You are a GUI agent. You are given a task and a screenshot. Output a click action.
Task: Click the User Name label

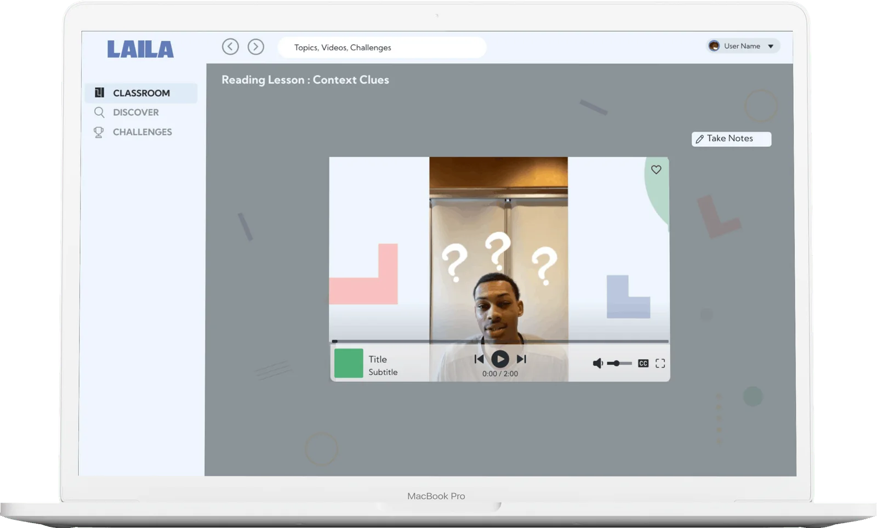pos(742,46)
